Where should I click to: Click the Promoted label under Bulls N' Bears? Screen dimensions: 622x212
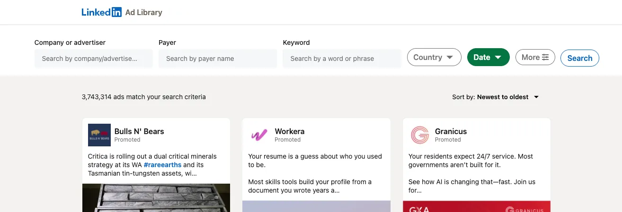coord(127,140)
